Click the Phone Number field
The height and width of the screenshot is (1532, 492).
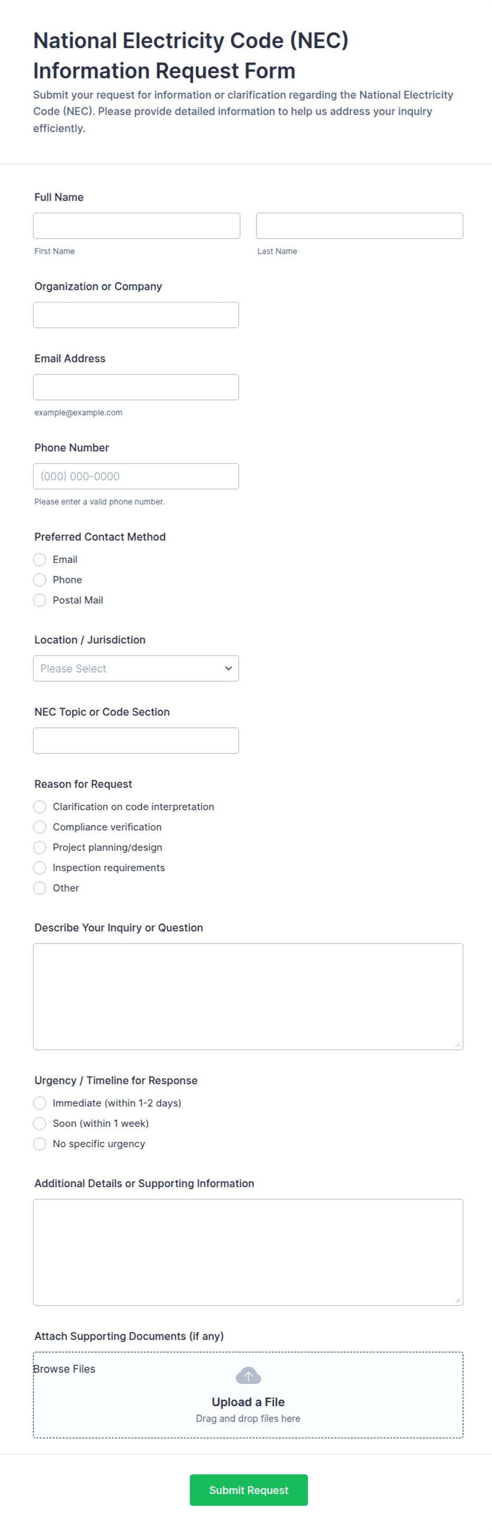pos(135,476)
